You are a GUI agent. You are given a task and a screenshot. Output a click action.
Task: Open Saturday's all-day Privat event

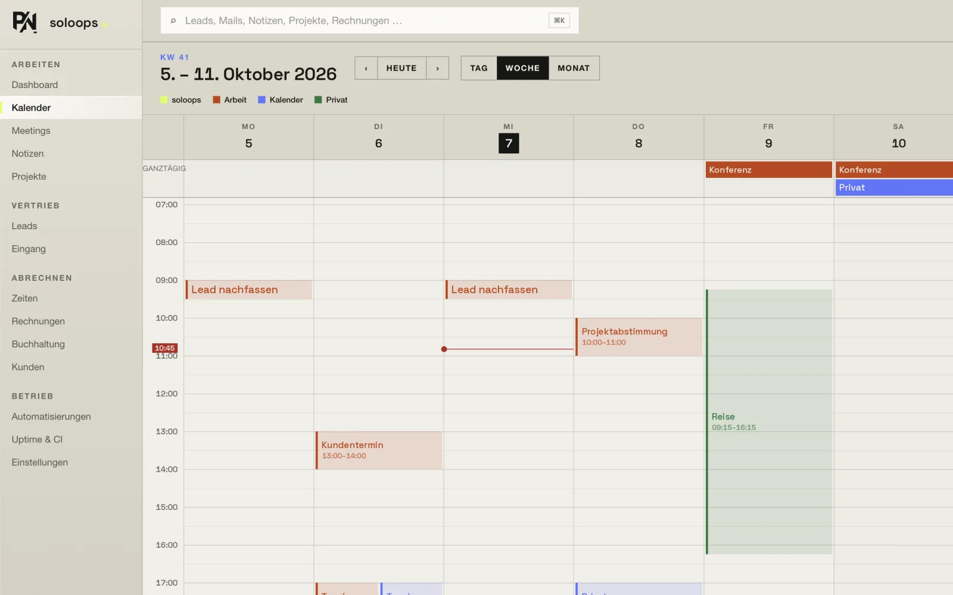click(894, 187)
